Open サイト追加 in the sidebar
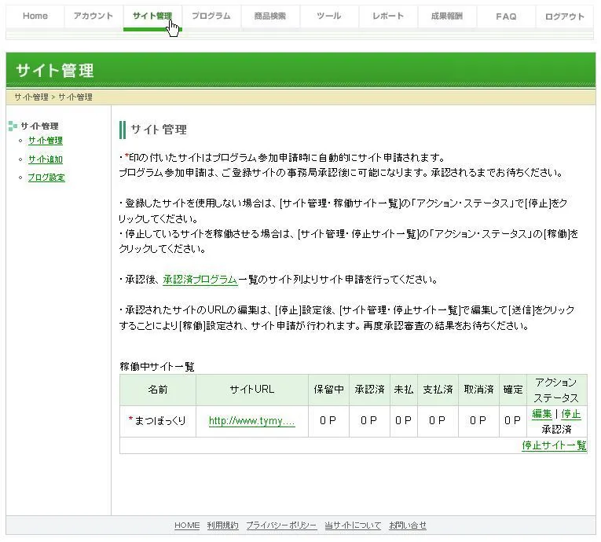 click(x=46, y=159)
